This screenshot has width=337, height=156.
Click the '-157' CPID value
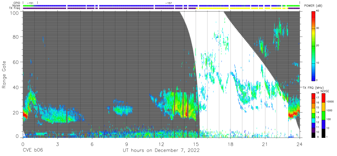point(168,3)
